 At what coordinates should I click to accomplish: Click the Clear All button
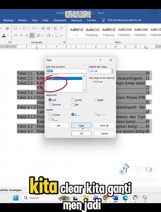(x=104, y=126)
